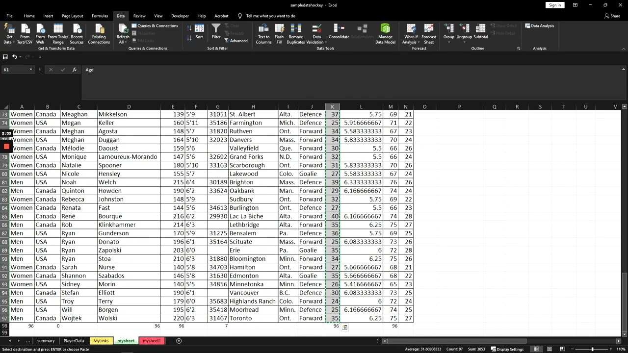Open Queries & Connections pane

(x=154, y=26)
